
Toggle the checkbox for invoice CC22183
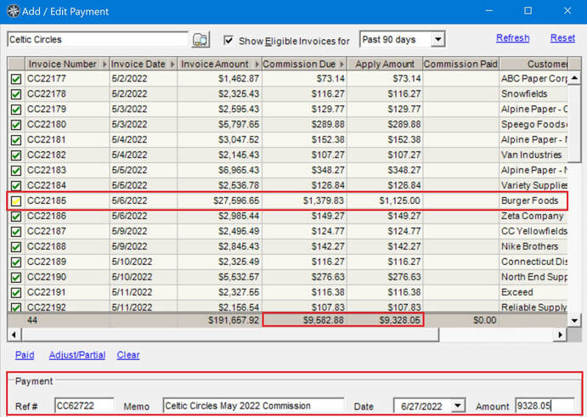tap(16, 171)
